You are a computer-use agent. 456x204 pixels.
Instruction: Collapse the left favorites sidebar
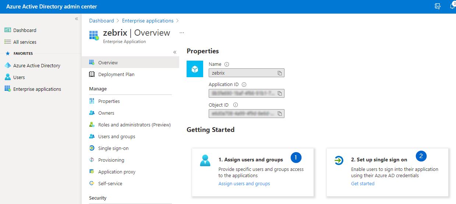(x=77, y=19)
